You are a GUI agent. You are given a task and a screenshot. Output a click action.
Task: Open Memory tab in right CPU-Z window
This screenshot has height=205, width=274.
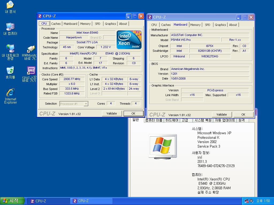(195, 25)
